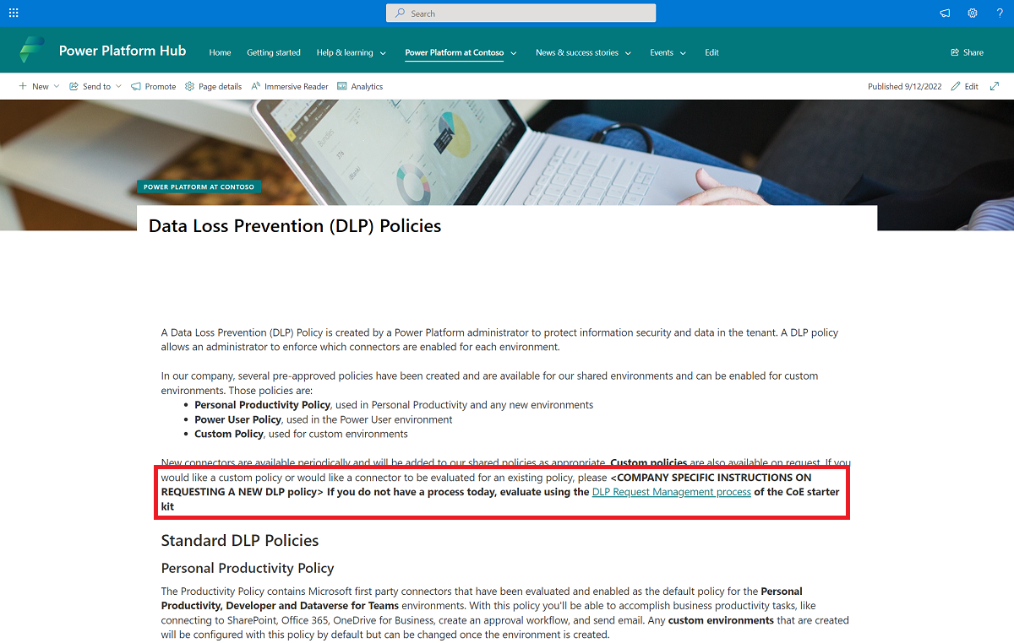Go to the Home navigation item
Screen dimensions: 1014x643
pyautogui.click(x=220, y=51)
